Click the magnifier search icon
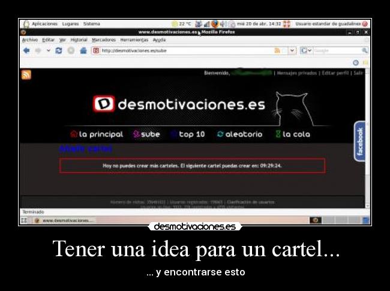The height and width of the screenshot is (291, 390). (365, 50)
